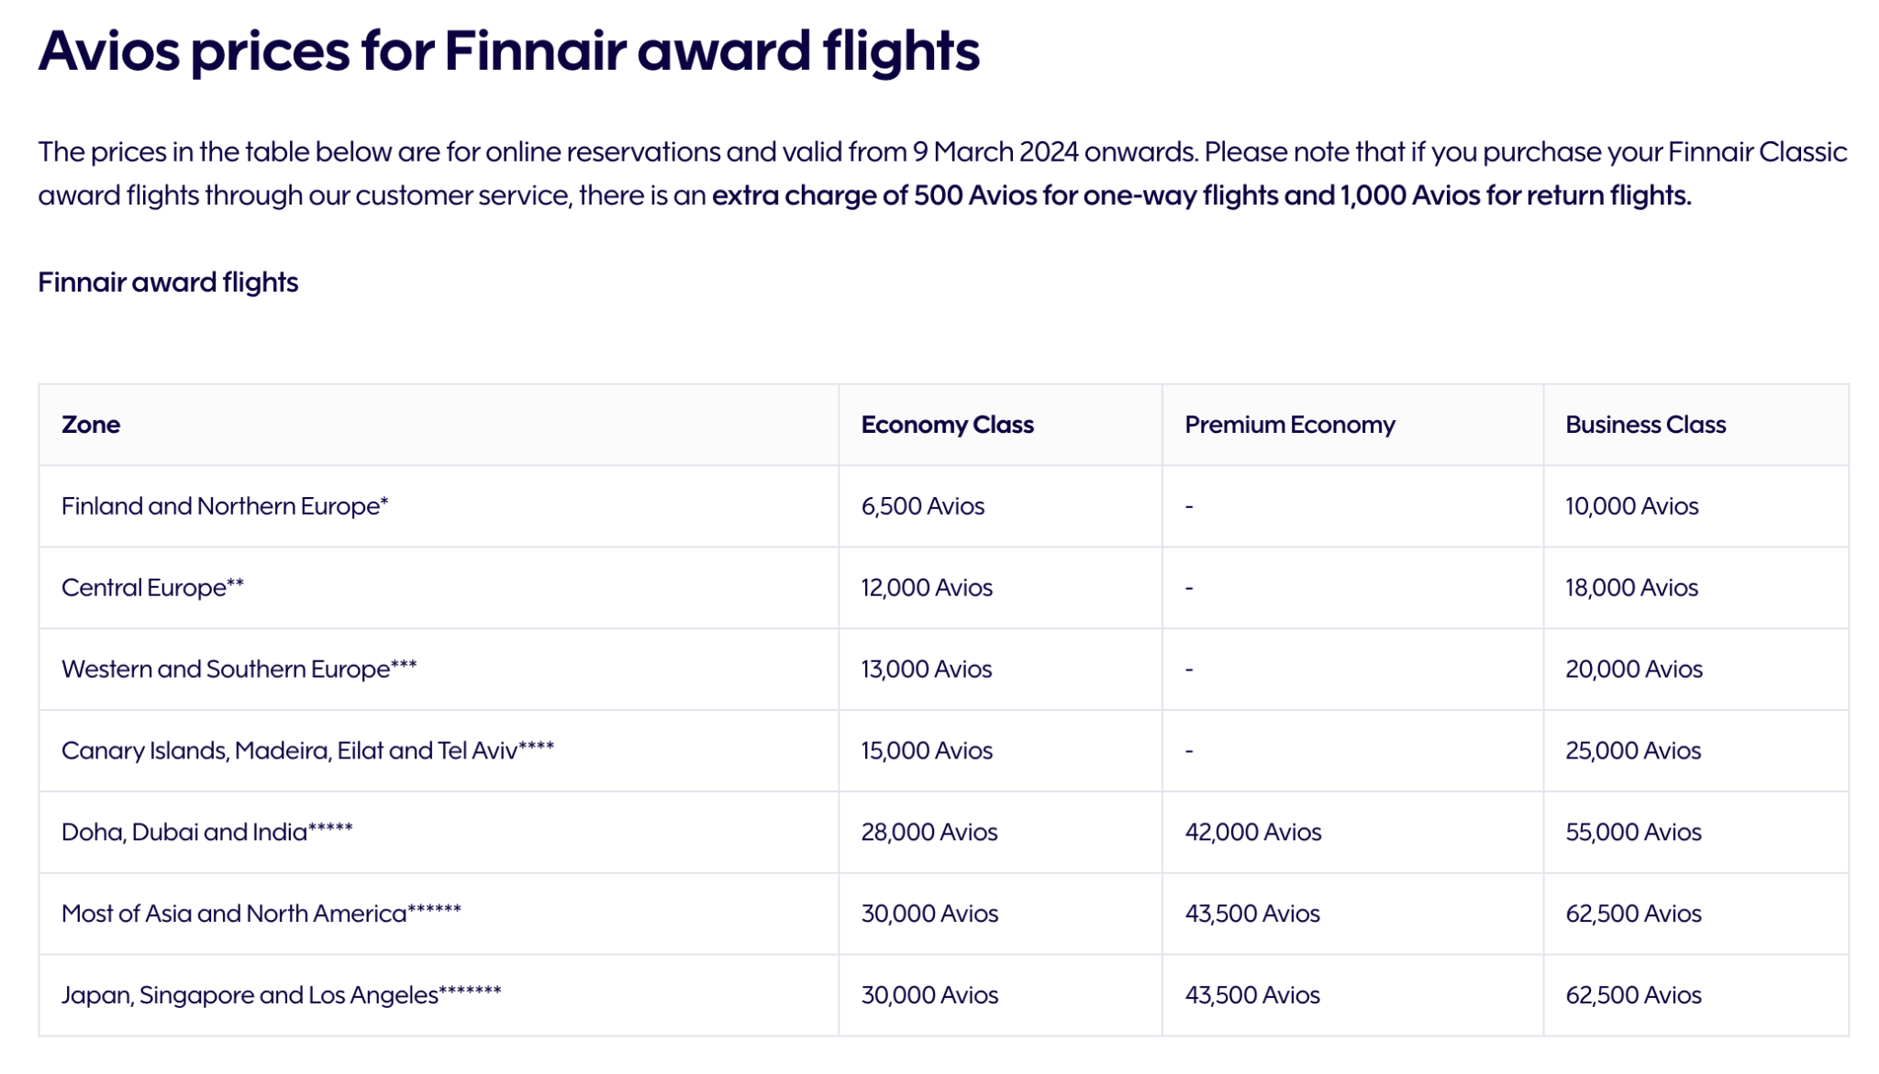
Task: Select the Finland and Northern Europe row
Action: [x=943, y=506]
